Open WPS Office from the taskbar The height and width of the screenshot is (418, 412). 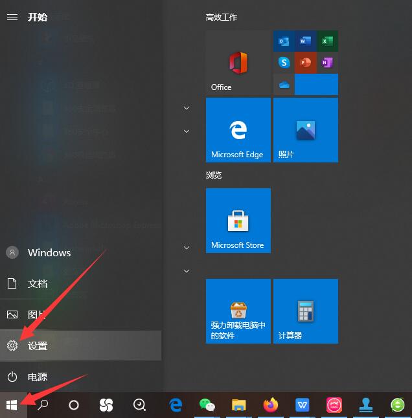[302, 405]
